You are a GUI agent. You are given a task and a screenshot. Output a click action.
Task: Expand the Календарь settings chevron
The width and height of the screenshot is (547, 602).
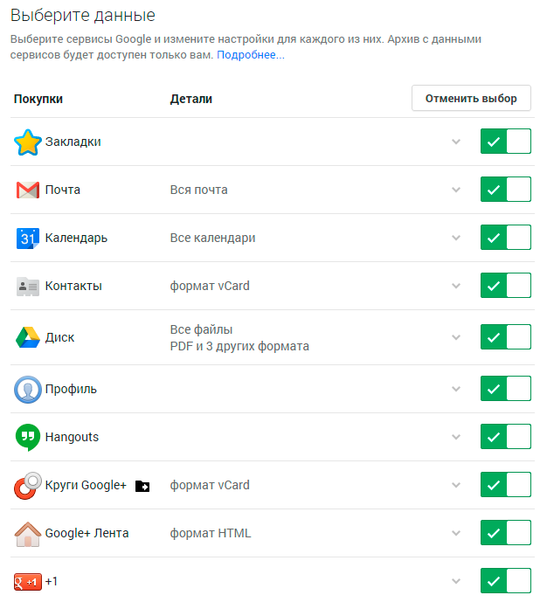[455, 238]
